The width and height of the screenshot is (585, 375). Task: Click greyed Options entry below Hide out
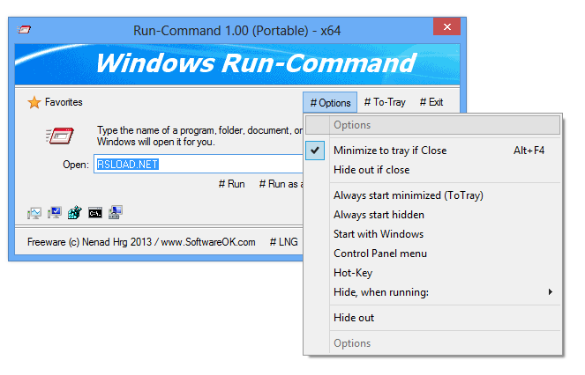432,343
